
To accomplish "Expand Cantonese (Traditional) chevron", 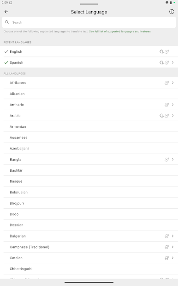I will click(173, 247).
